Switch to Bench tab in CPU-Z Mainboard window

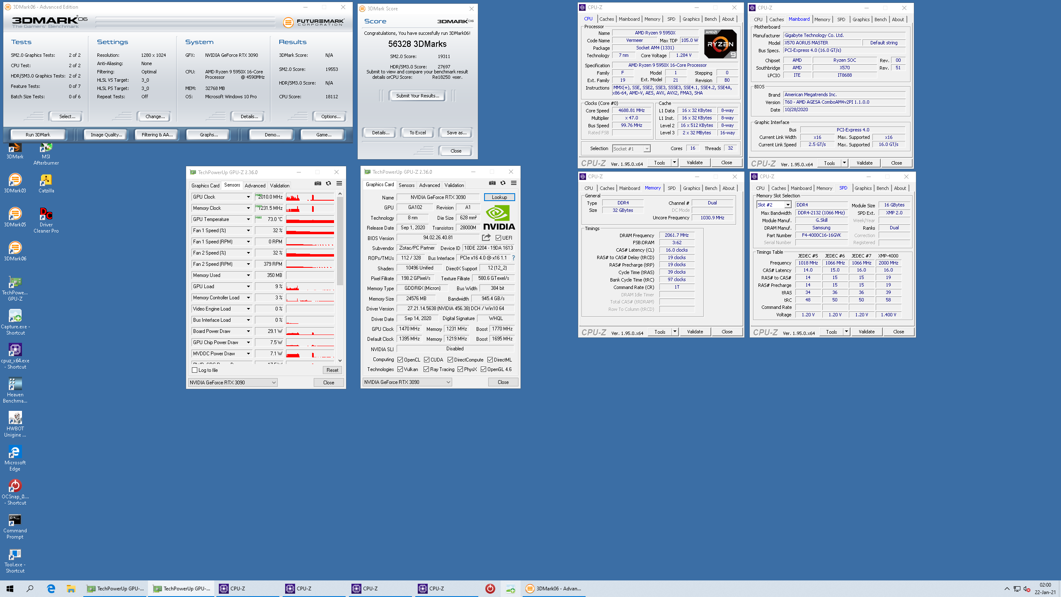(881, 19)
